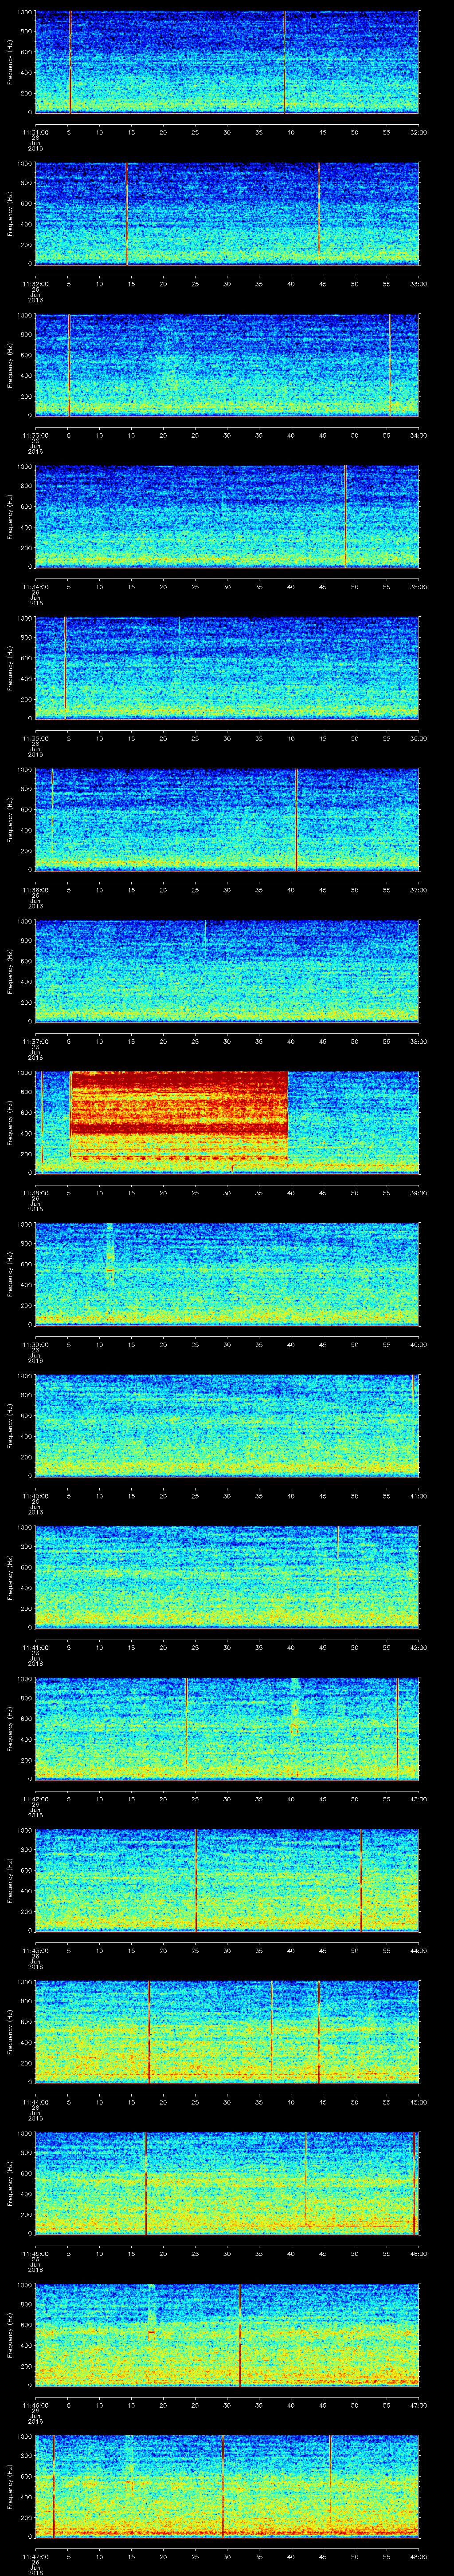This screenshot has height=2576, width=454.
Task: Select the spectrogram panel starting at 11:37:00
Action: click(227, 970)
